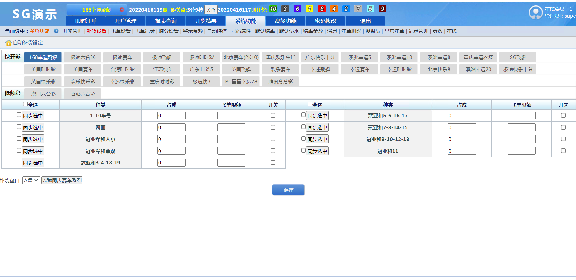
Task: Click the SG演示 logo
Action: tap(34, 14)
